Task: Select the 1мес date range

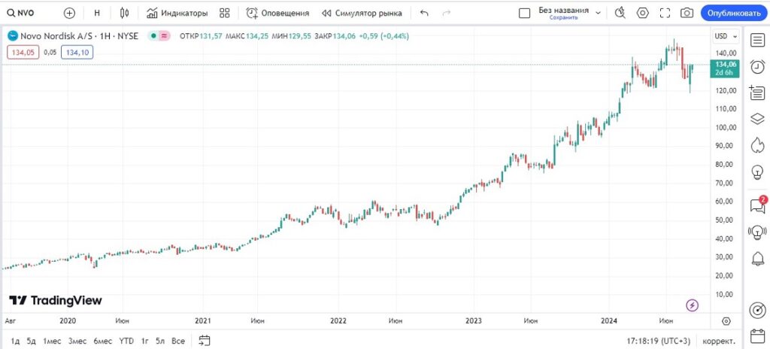Action: tap(52, 341)
